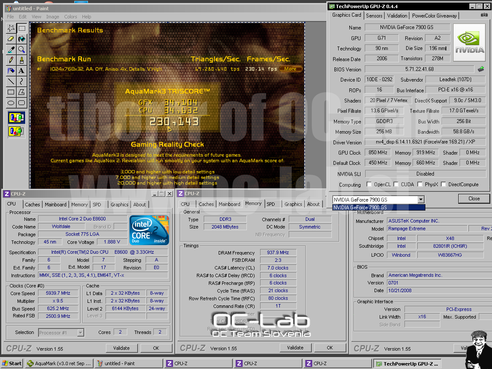Select the Ellipse tool in Paint

11,102
